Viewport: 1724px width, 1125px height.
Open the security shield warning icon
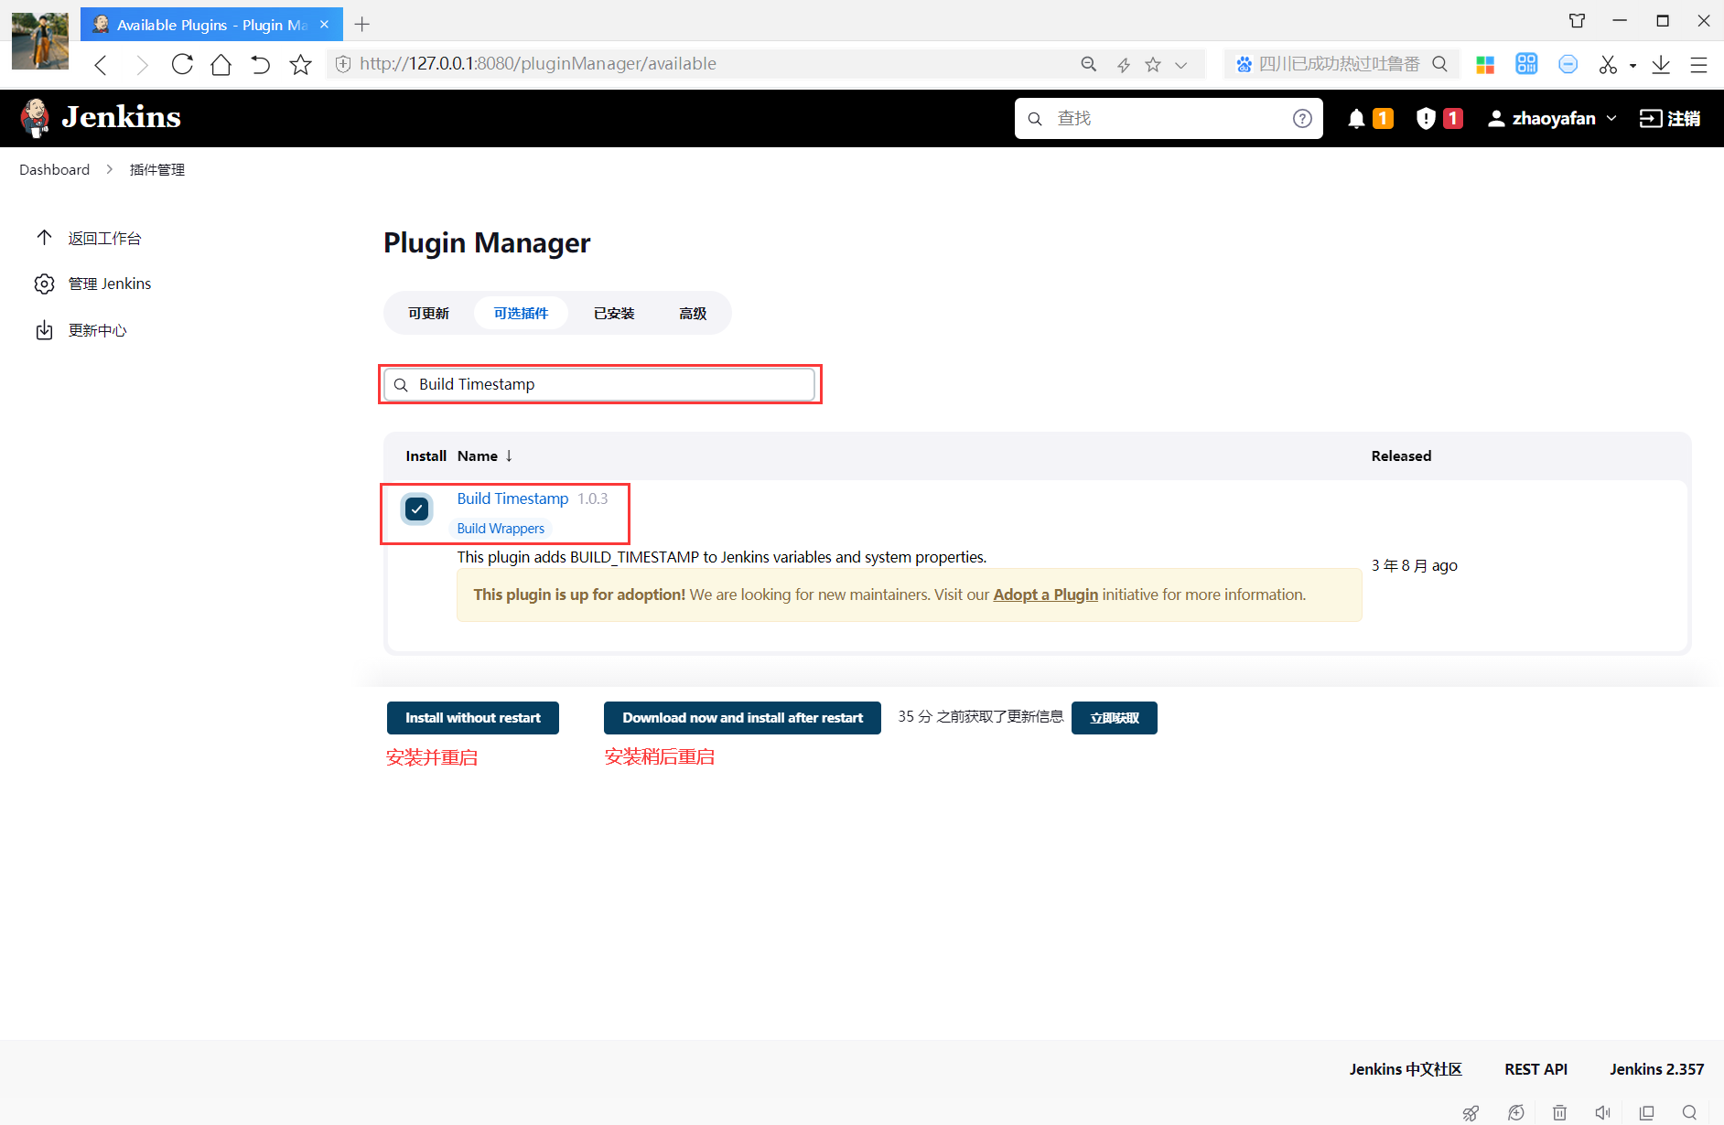click(1426, 118)
